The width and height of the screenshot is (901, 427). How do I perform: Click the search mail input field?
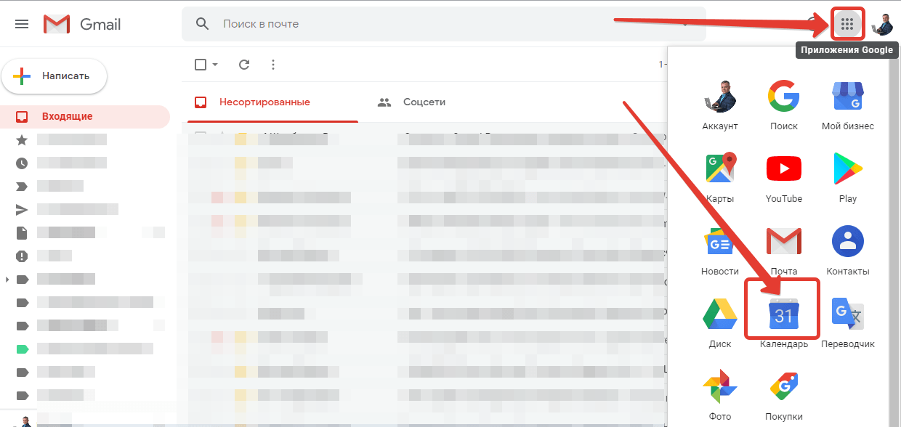436,24
